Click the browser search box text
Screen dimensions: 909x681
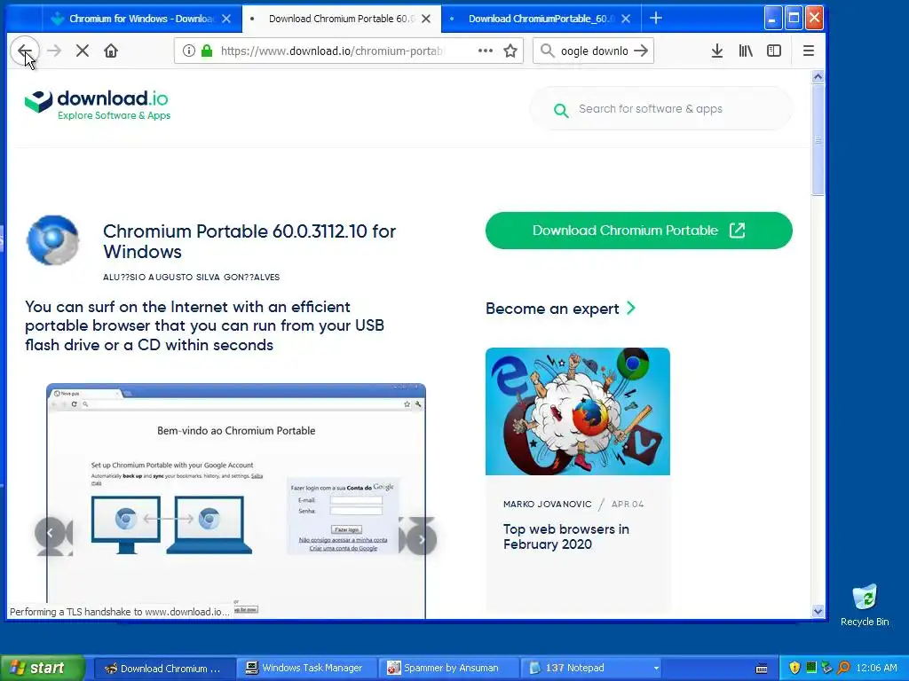click(594, 51)
